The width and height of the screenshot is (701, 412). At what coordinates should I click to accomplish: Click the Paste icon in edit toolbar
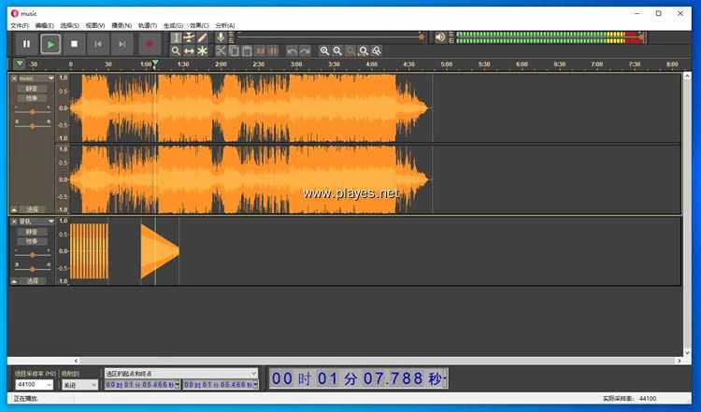click(x=247, y=51)
